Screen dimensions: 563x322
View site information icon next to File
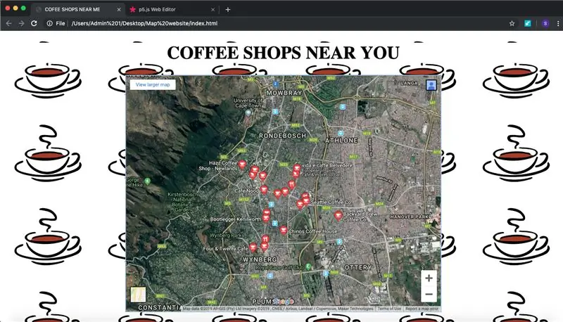click(49, 23)
